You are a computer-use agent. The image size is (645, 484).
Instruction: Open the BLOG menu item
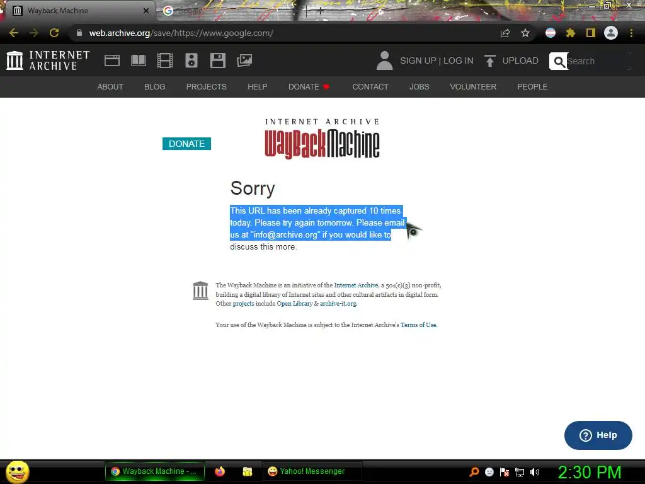[x=155, y=87]
